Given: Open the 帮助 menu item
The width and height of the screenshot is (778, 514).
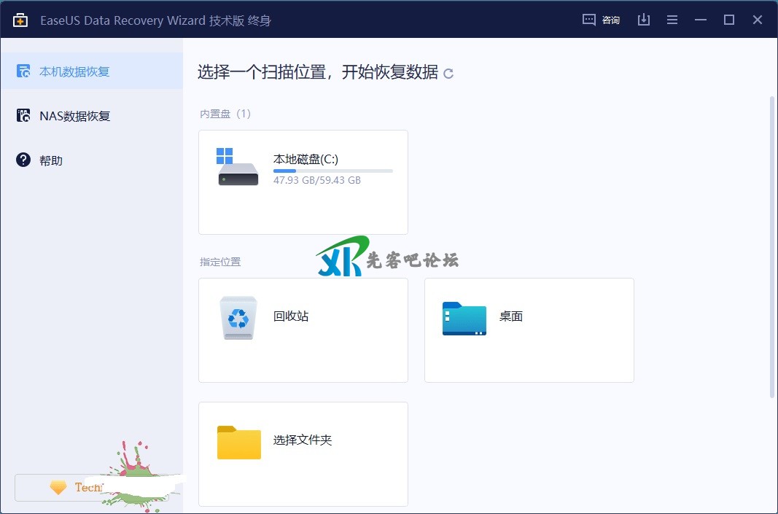Looking at the screenshot, I should click(51, 160).
